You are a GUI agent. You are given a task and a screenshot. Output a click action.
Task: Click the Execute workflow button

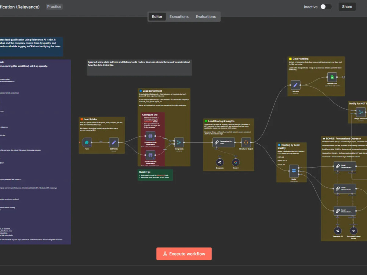coord(184,254)
